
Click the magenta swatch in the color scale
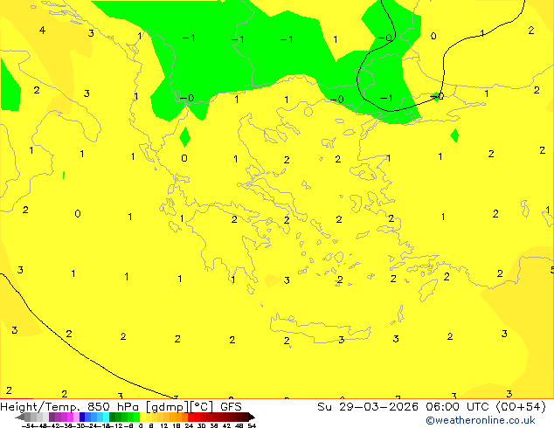point(70,418)
